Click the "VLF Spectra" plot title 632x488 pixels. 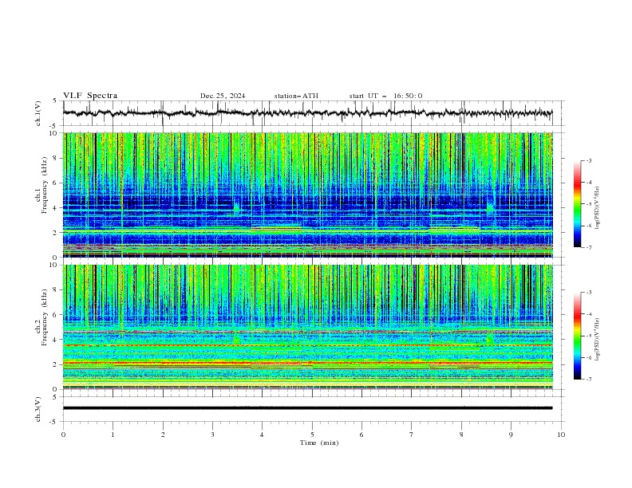pyautogui.click(x=90, y=96)
